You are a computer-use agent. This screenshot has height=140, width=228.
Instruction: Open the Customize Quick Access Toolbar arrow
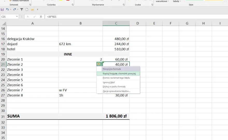38,9
